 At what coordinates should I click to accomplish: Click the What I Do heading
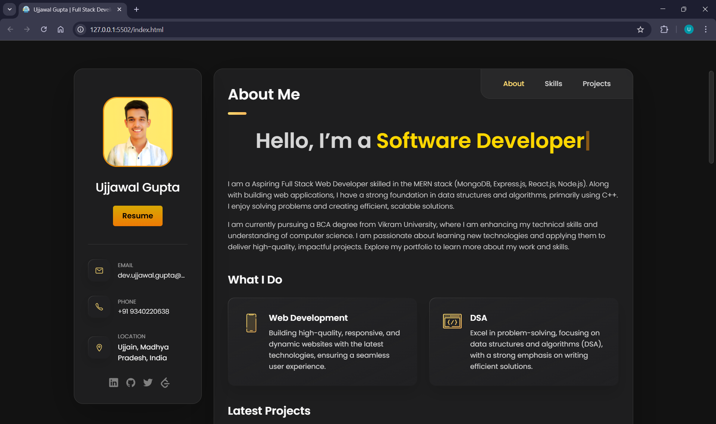(255, 280)
